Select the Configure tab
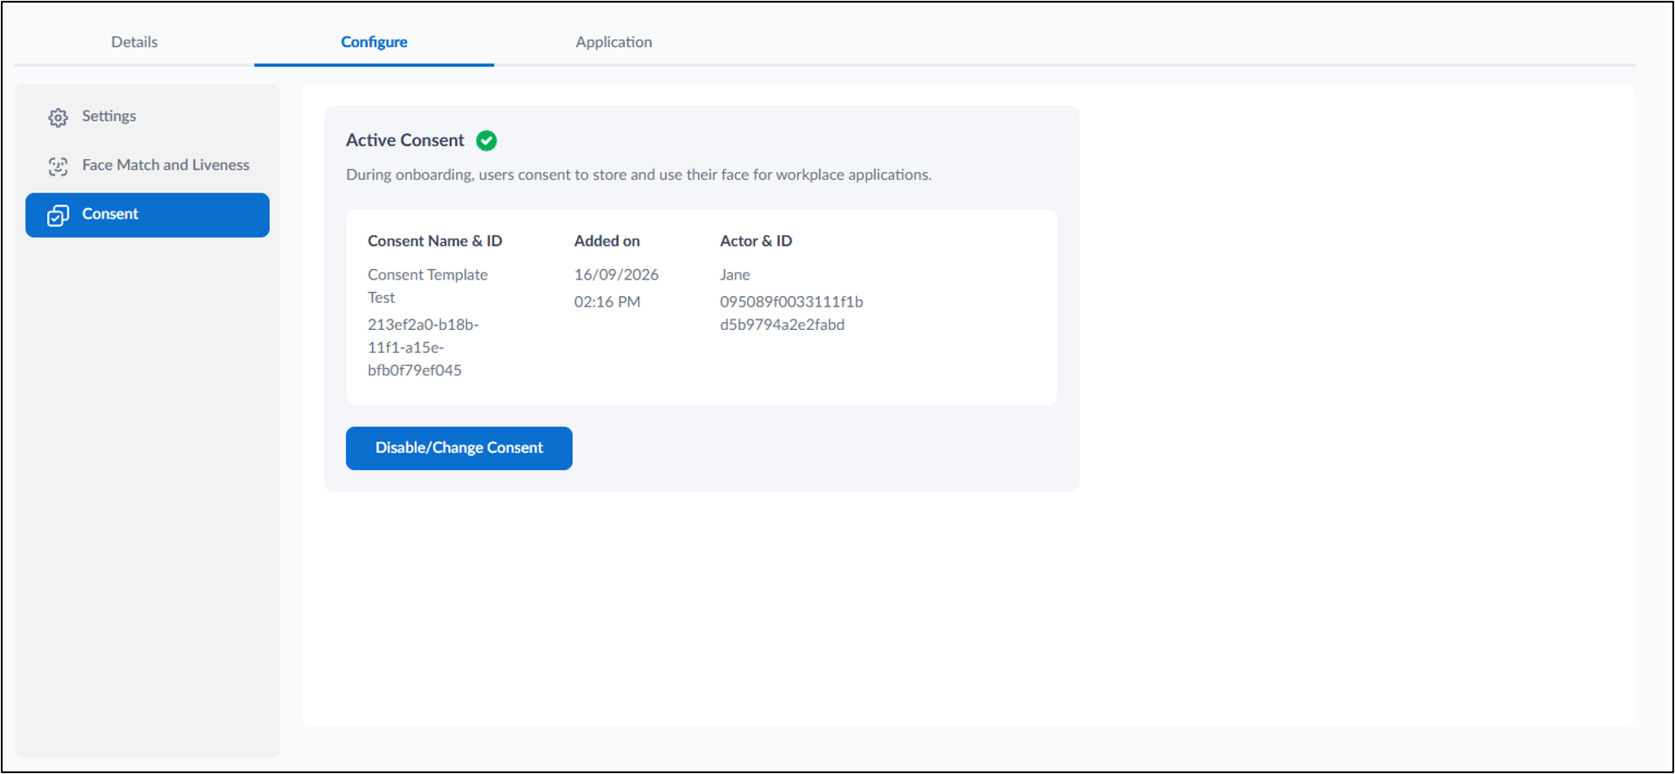This screenshot has height=774, width=1675. (x=374, y=42)
